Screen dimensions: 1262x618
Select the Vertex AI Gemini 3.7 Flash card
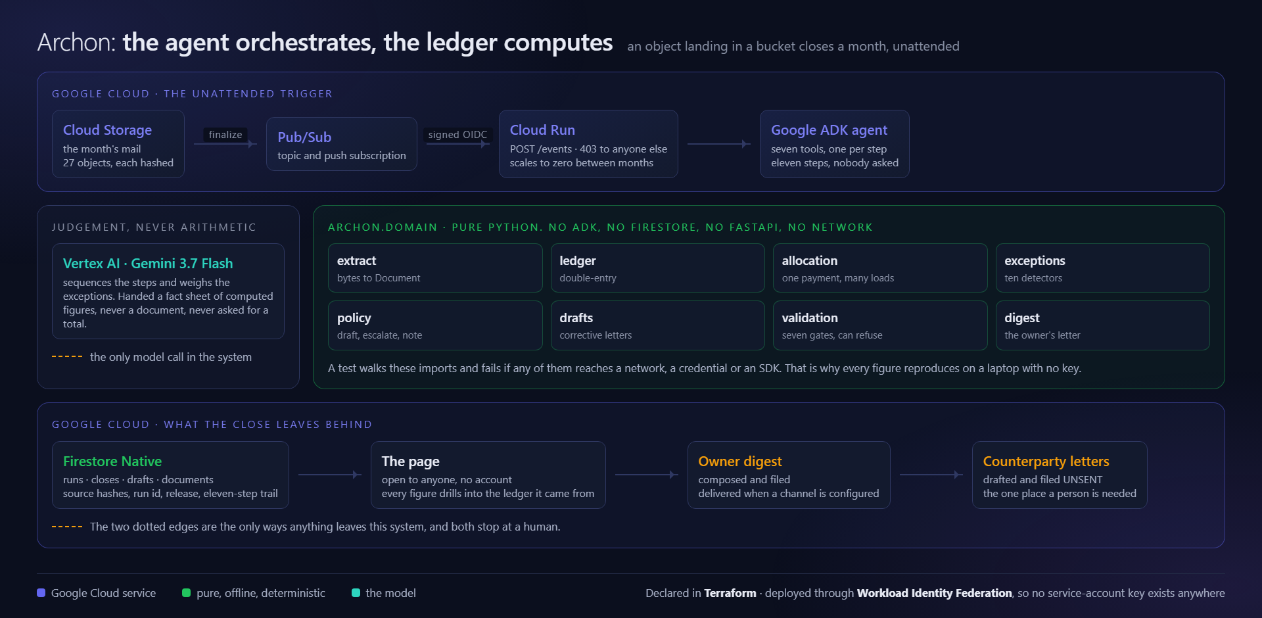point(168,291)
